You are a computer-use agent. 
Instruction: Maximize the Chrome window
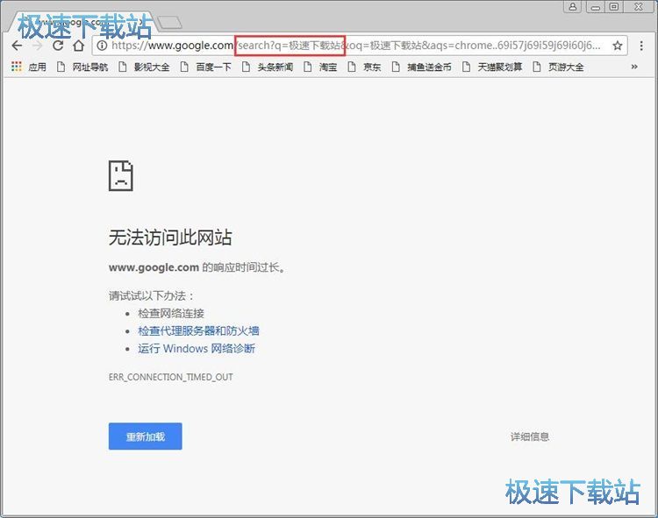[x=614, y=6]
